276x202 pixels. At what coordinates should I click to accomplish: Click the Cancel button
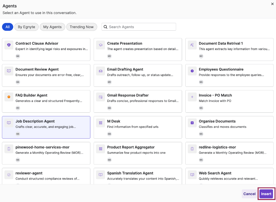pyautogui.click(x=249, y=194)
